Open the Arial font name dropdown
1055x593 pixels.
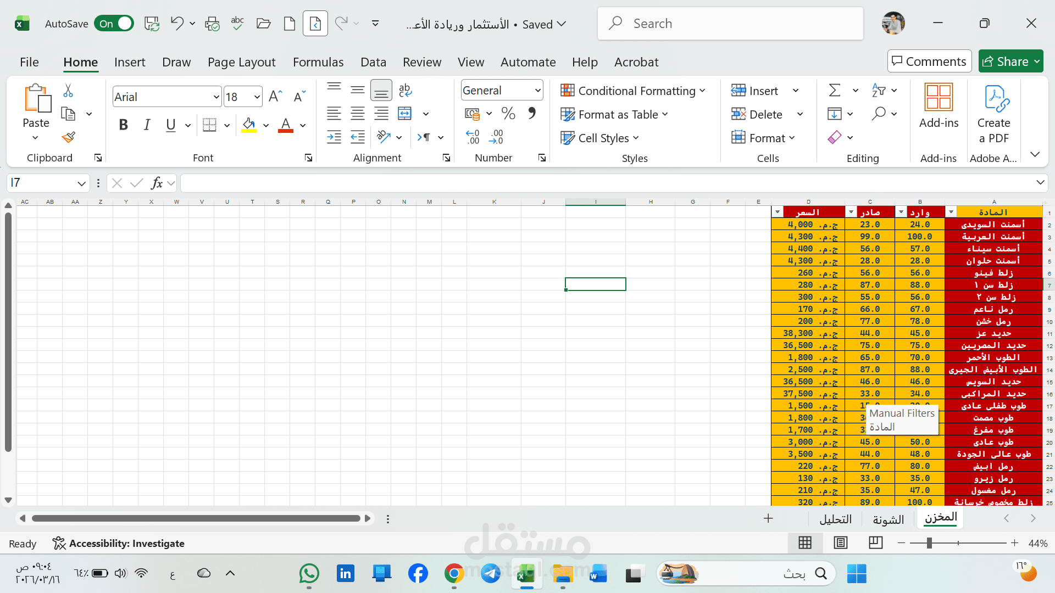216,97
